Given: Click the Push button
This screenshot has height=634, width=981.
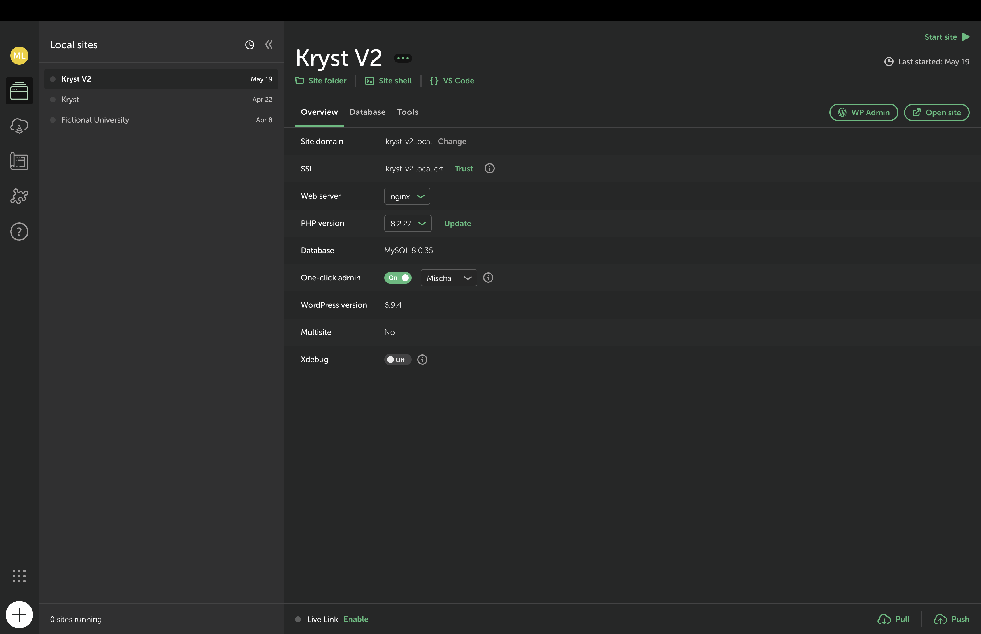Looking at the screenshot, I should [951, 619].
